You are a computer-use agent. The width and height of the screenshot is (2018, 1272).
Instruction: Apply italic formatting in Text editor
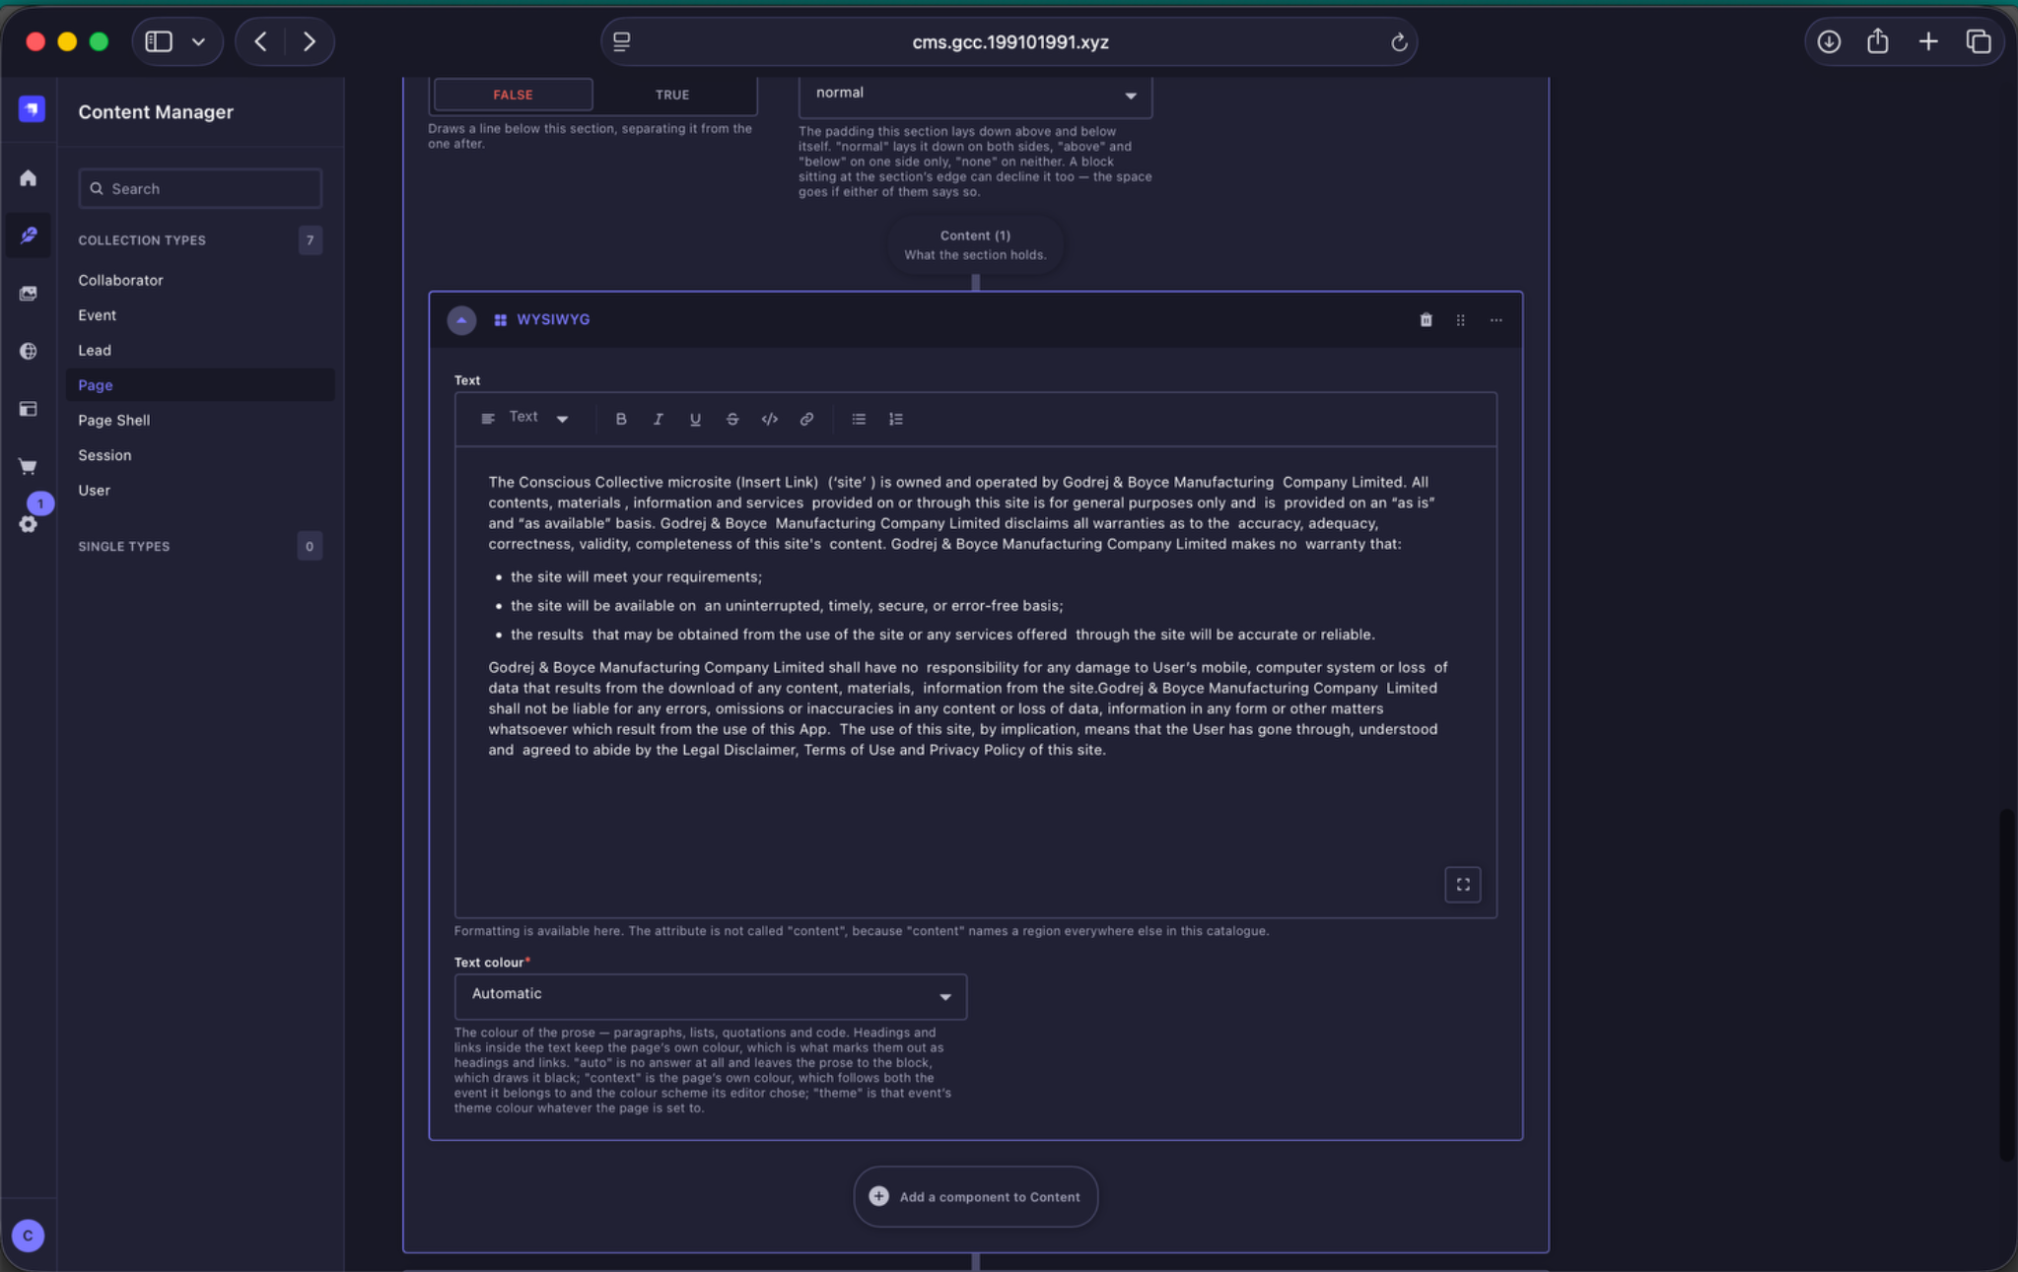click(x=658, y=419)
